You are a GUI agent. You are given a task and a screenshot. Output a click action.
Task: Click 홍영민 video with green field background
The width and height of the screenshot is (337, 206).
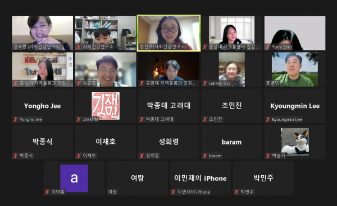(295, 69)
